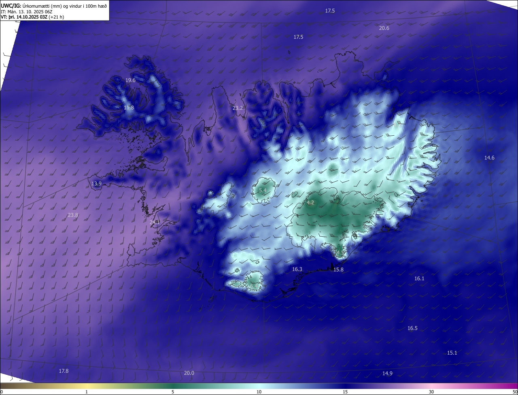This screenshot has width=518, height=395.
Task: Click the 23.2 value label
Action: [x=238, y=108]
